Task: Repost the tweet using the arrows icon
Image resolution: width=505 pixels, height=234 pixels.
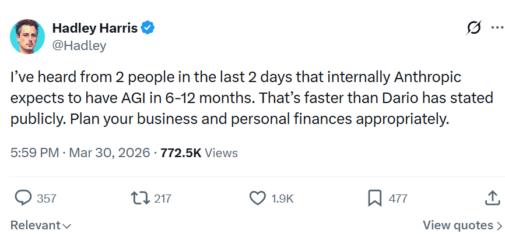Action: click(140, 198)
